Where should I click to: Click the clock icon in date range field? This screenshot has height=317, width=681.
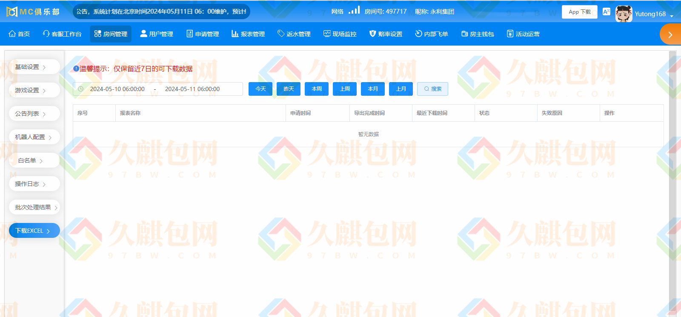80,89
